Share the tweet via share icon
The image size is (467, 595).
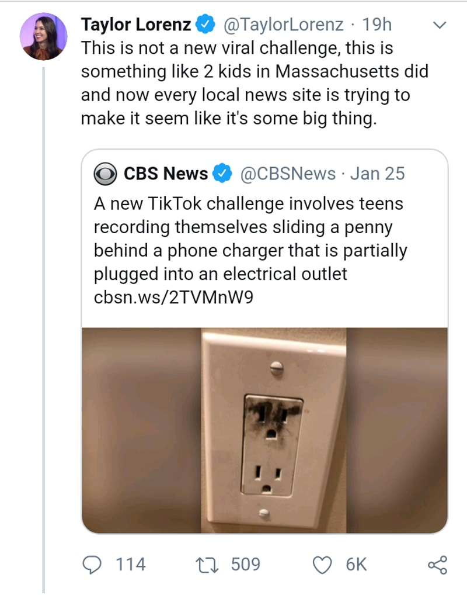pos(438,565)
